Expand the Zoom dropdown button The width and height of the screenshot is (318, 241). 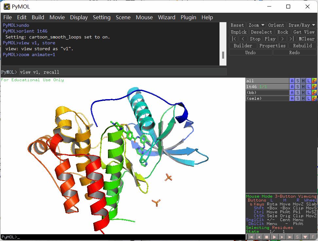click(256, 25)
